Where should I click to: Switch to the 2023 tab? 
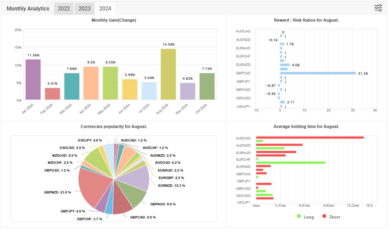coord(84,9)
